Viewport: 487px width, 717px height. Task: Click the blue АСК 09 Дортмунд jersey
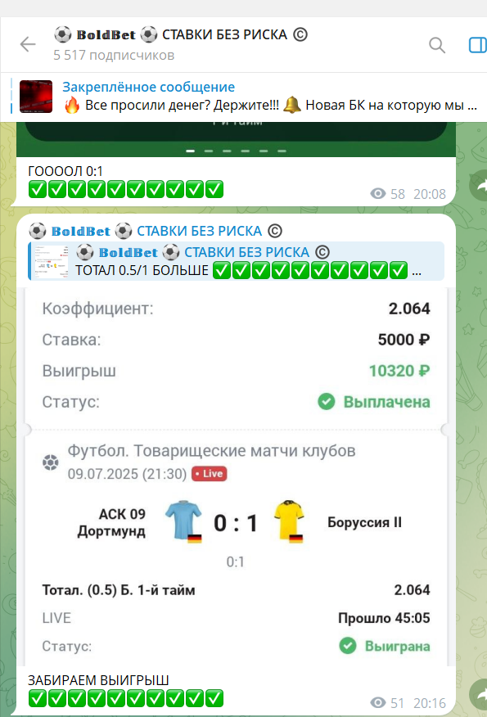[x=184, y=521]
